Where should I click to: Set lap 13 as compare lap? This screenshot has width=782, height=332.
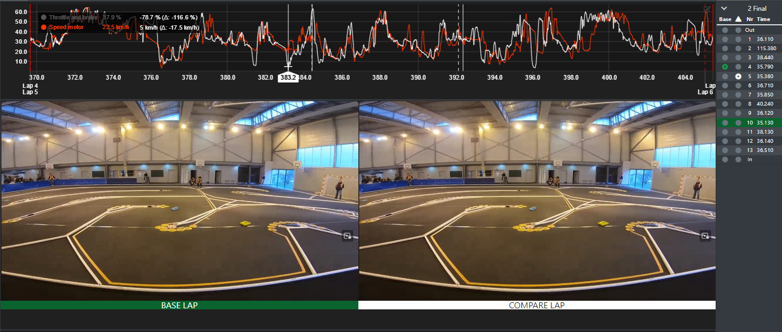click(x=738, y=150)
